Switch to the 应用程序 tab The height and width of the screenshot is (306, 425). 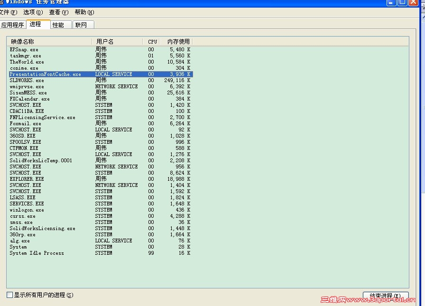[x=13, y=24]
